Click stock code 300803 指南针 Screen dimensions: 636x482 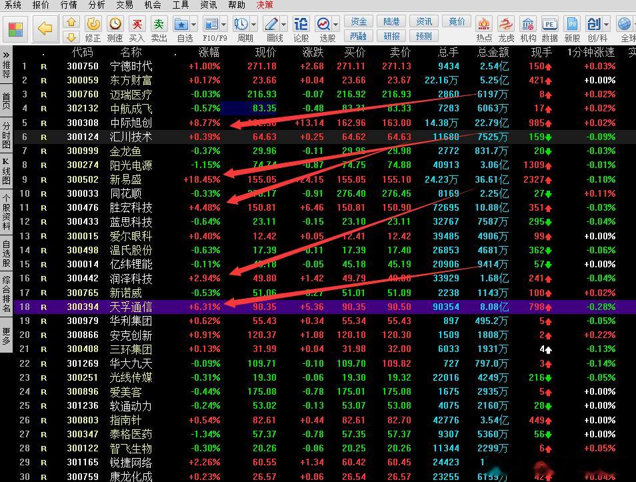click(83, 420)
